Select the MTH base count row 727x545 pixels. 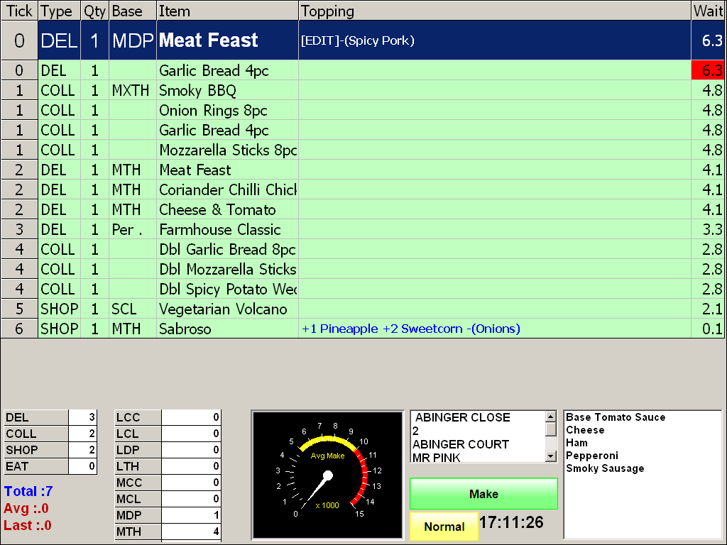coord(168,532)
